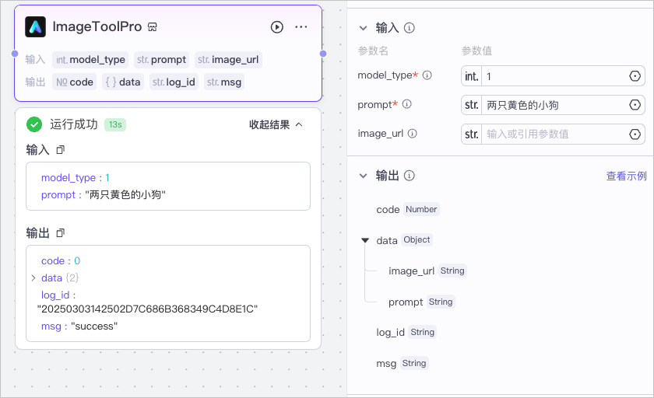Collapse the 输入 section in side panel
The height and width of the screenshot is (398, 654).
tap(364, 28)
